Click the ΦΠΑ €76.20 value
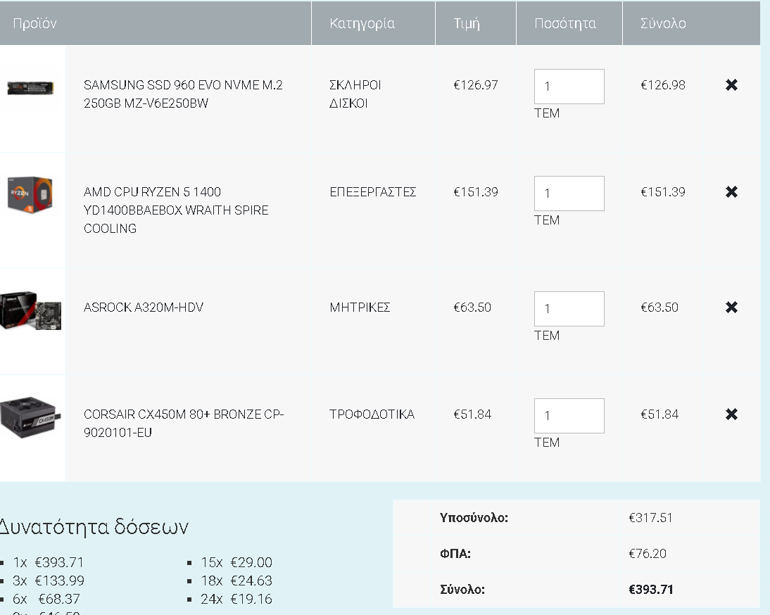Image resolution: width=770 pixels, height=615 pixels. (648, 554)
